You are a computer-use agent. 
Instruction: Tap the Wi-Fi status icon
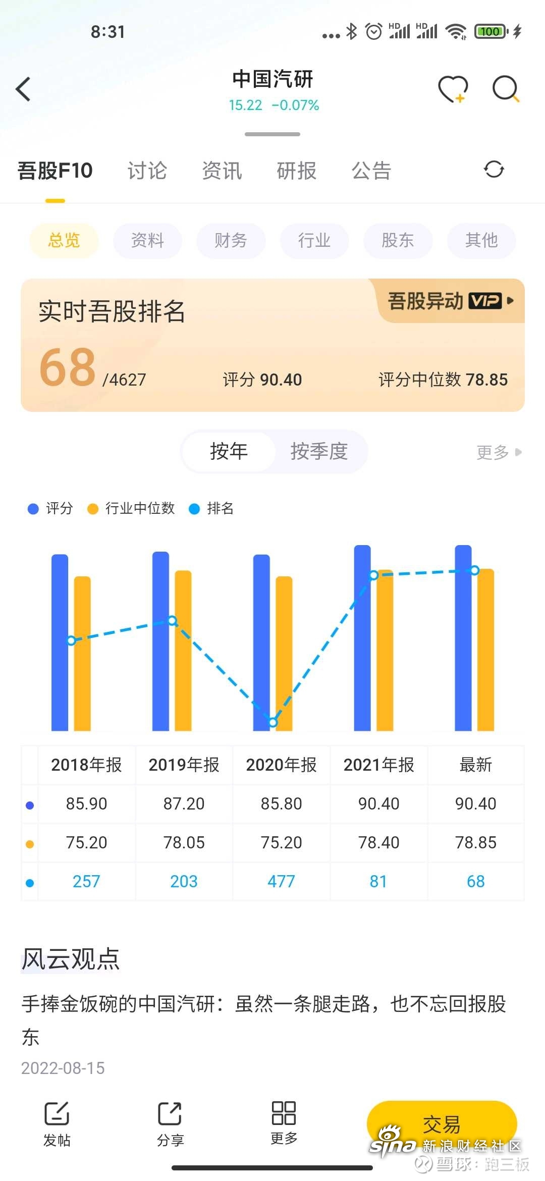[x=456, y=31]
